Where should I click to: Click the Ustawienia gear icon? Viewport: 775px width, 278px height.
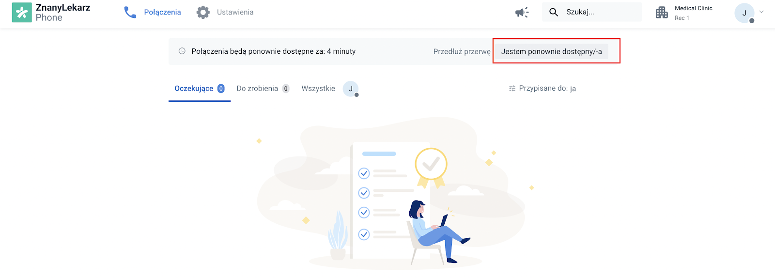(203, 12)
